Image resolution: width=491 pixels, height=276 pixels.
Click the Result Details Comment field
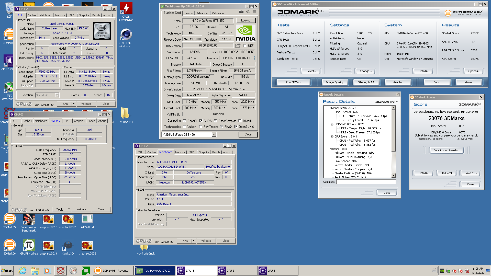click(x=366, y=182)
